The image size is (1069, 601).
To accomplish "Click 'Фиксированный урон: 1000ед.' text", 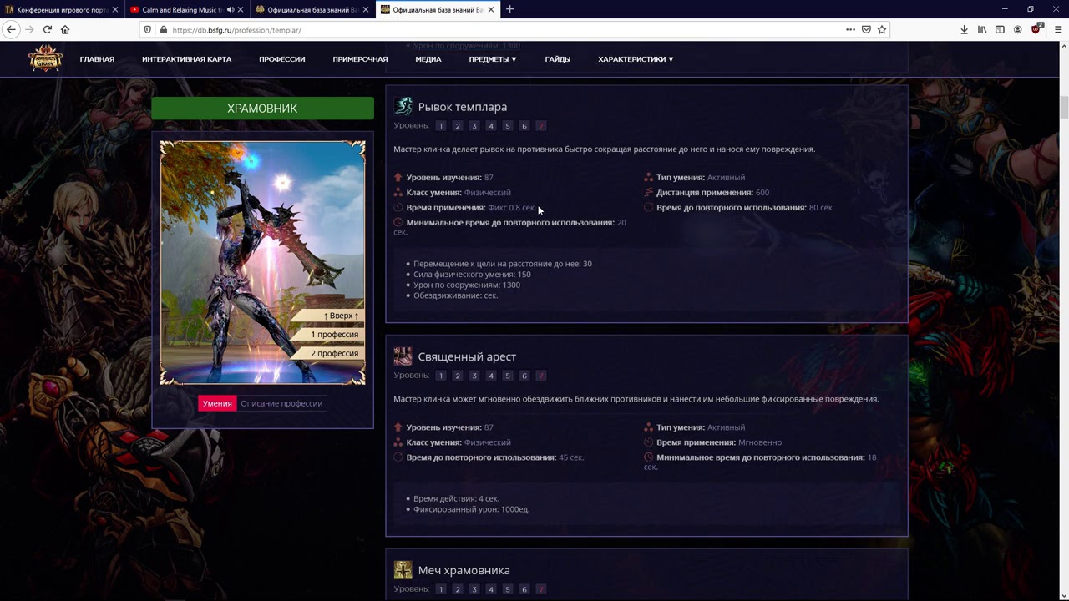I will [471, 509].
